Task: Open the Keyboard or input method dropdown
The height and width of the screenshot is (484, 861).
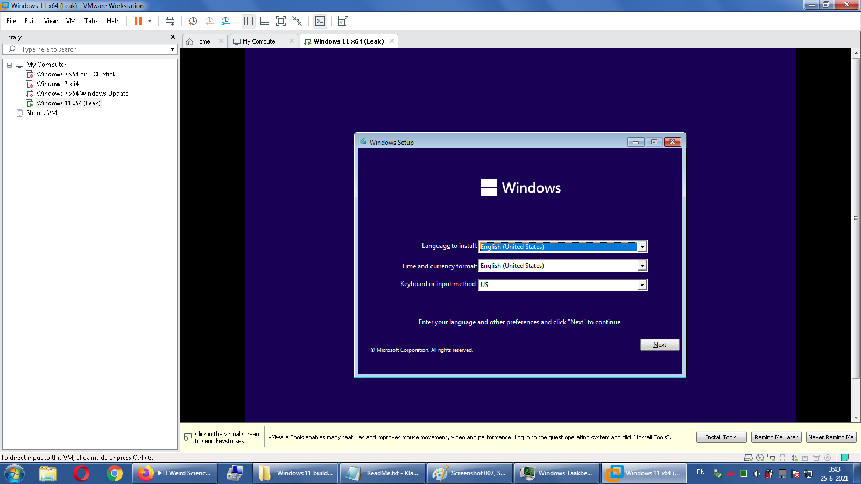Action: click(641, 285)
